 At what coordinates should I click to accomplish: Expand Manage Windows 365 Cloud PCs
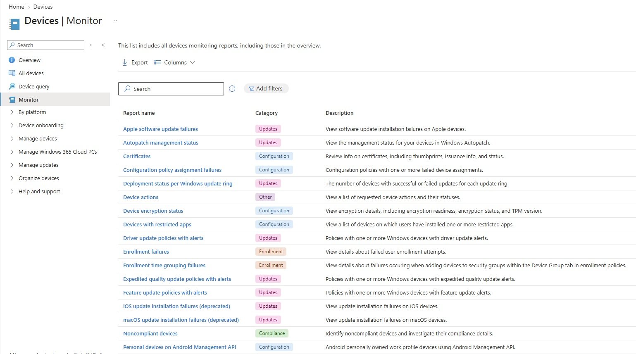point(12,152)
